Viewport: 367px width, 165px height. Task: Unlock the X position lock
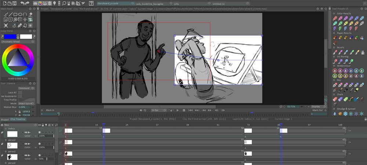[x=20, y=111]
